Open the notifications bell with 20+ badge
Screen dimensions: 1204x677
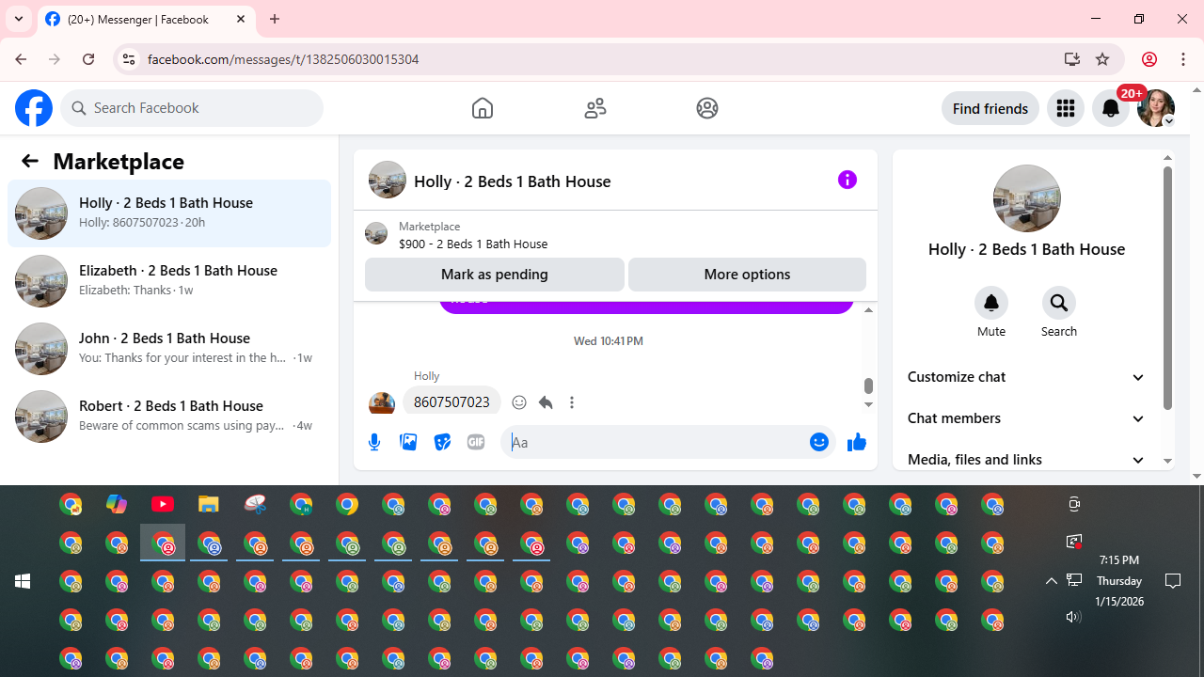1111,108
